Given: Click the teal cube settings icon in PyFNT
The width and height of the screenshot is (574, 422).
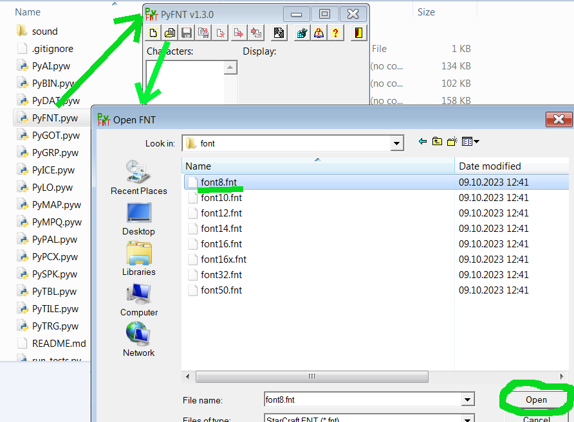Looking at the screenshot, I should (302, 33).
